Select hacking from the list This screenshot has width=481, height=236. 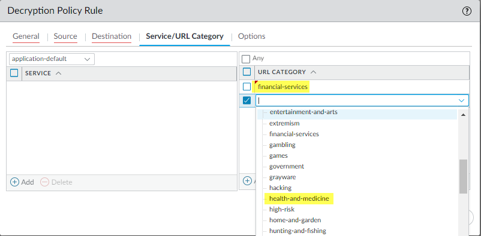tap(280, 188)
